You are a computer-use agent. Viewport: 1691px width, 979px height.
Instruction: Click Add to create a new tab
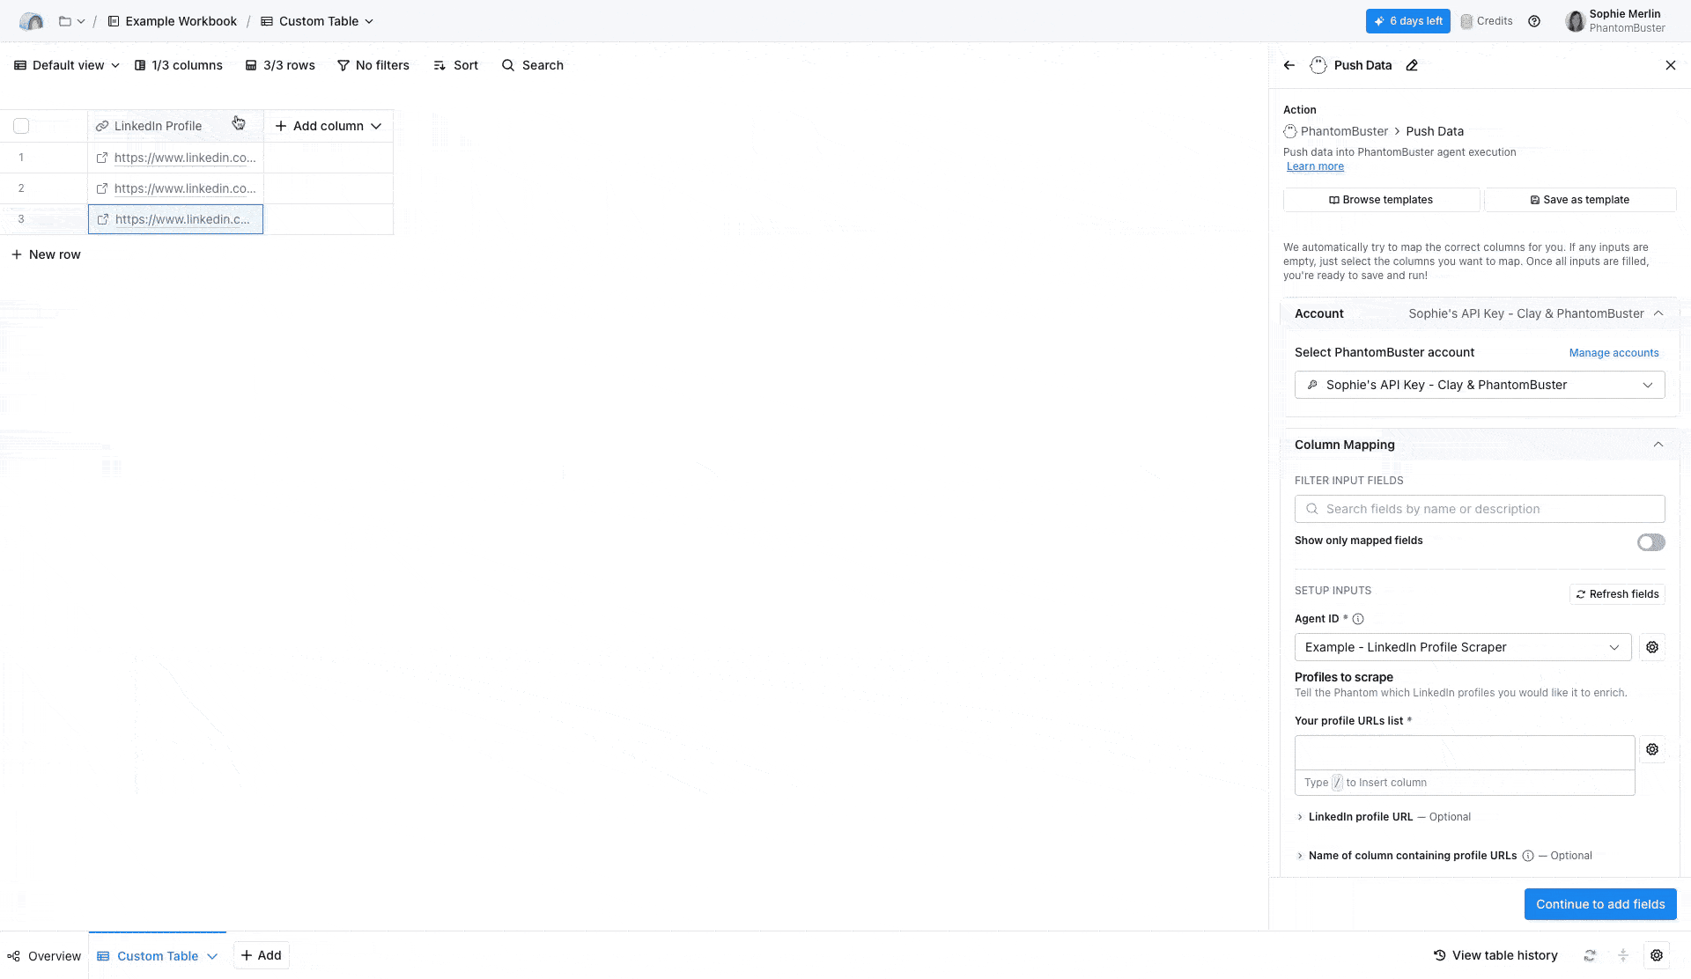(x=262, y=955)
